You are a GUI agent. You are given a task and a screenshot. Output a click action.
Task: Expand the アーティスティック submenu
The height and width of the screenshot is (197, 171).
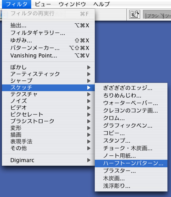[49, 74]
